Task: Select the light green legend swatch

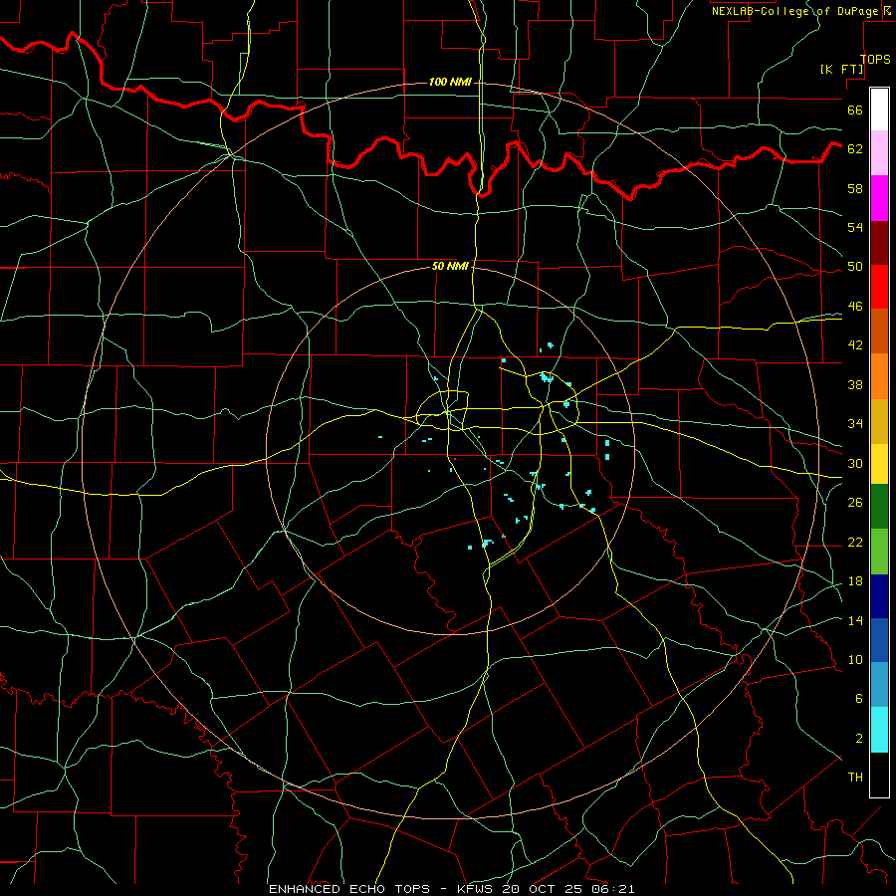Action: click(879, 552)
